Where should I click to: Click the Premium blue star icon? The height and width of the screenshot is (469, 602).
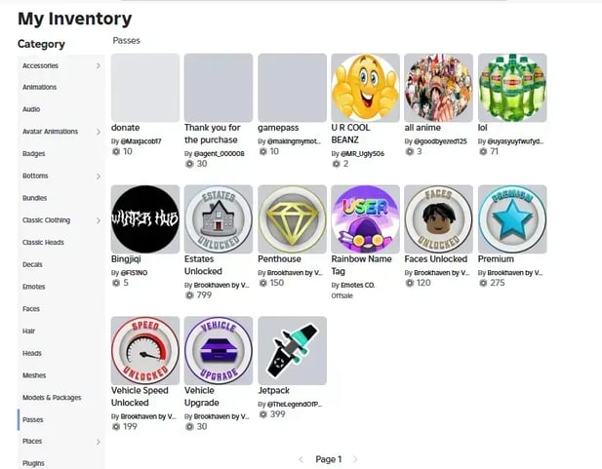pos(512,219)
